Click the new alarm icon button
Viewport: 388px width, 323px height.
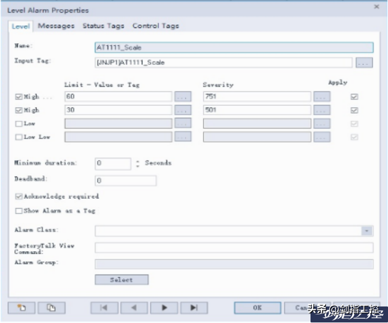pyautogui.click(x=22, y=308)
